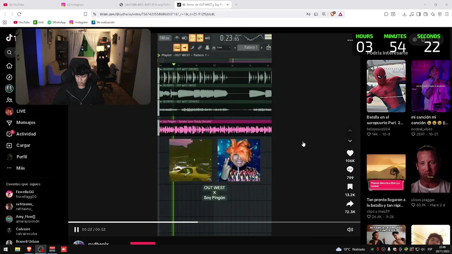
Task: Open Explore via compass icon
Action: tap(9, 77)
